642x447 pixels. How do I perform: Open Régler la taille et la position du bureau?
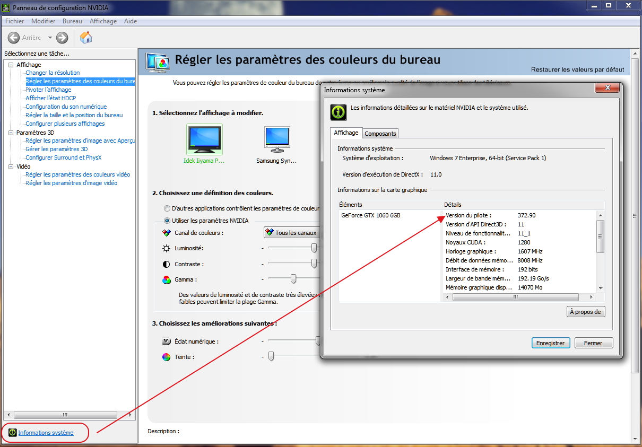coord(74,115)
